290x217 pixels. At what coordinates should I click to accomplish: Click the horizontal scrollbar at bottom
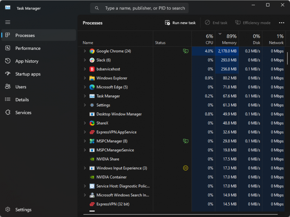click(x=180, y=214)
